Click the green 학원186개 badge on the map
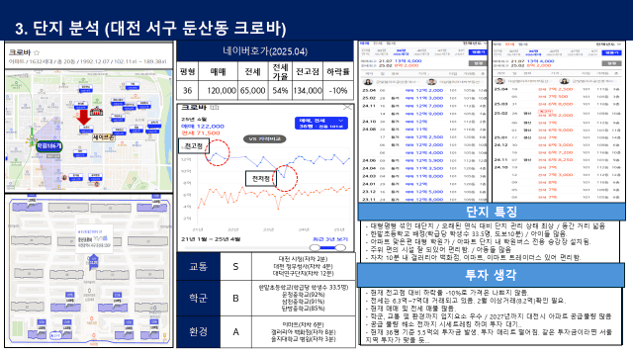Screen dimensions: 633x356 (x=48, y=145)
